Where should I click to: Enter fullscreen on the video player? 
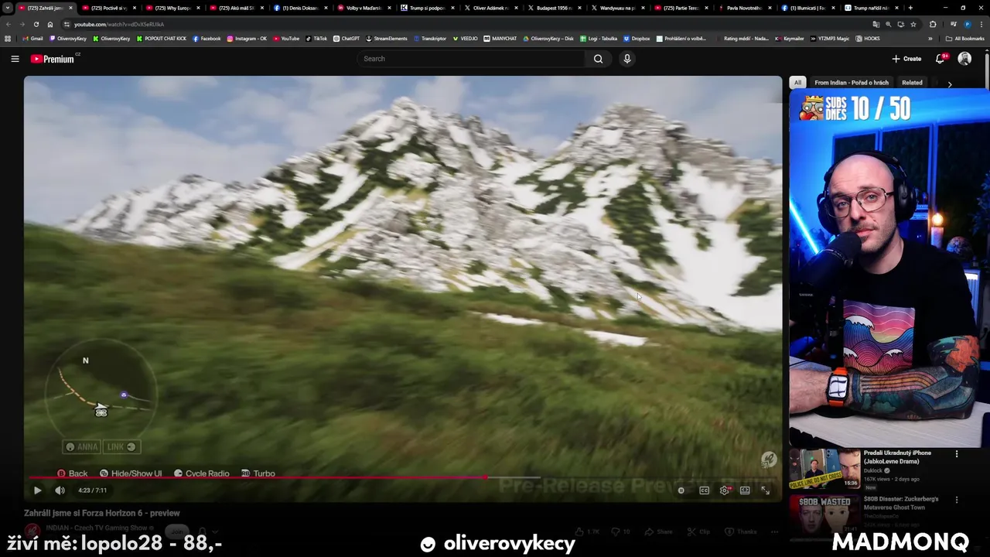pos(765,490)
